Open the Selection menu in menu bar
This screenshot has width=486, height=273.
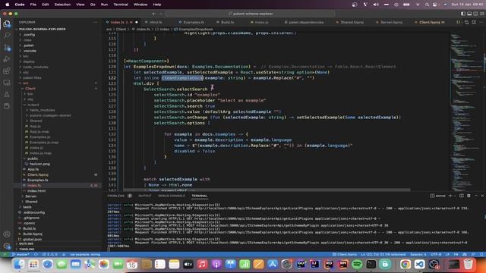click(x=62, y=5)
